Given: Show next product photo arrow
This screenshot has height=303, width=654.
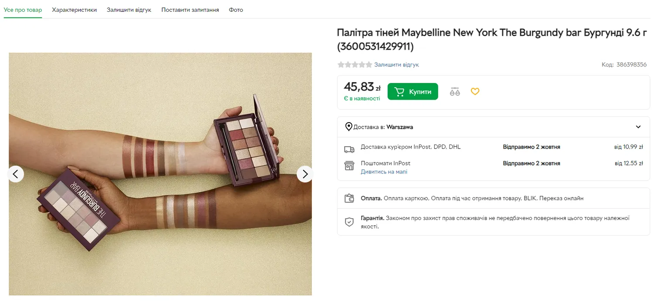Looking at the screenshot, I should coord(305,174).
